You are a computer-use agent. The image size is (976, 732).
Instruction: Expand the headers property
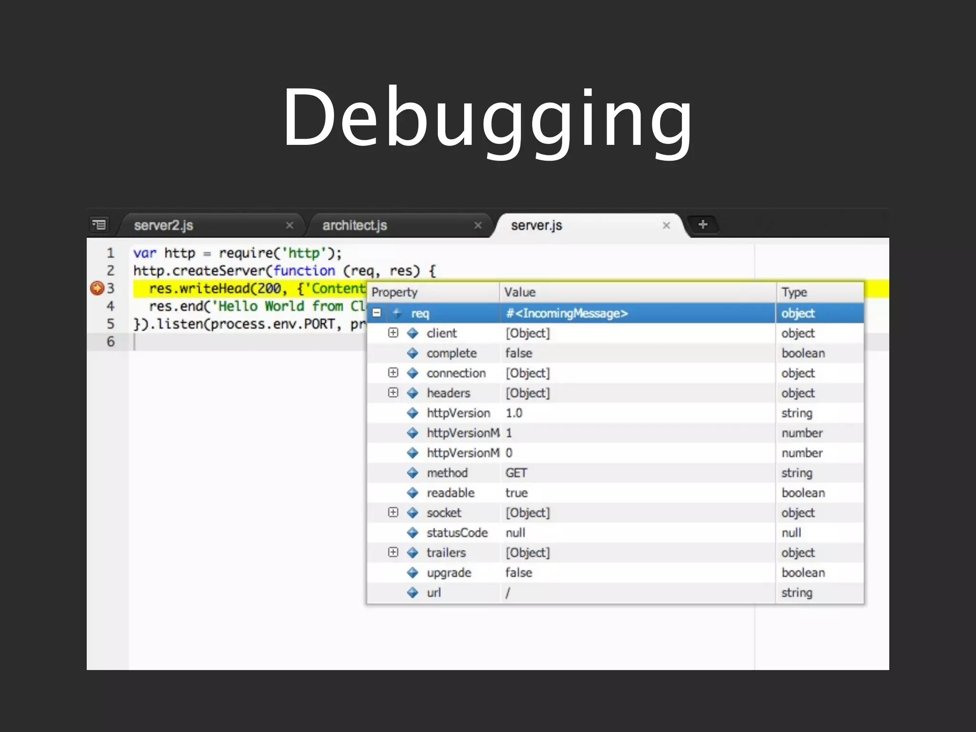(393, 393)
